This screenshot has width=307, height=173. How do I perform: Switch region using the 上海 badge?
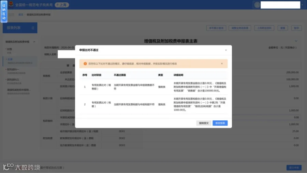[62, 5]
